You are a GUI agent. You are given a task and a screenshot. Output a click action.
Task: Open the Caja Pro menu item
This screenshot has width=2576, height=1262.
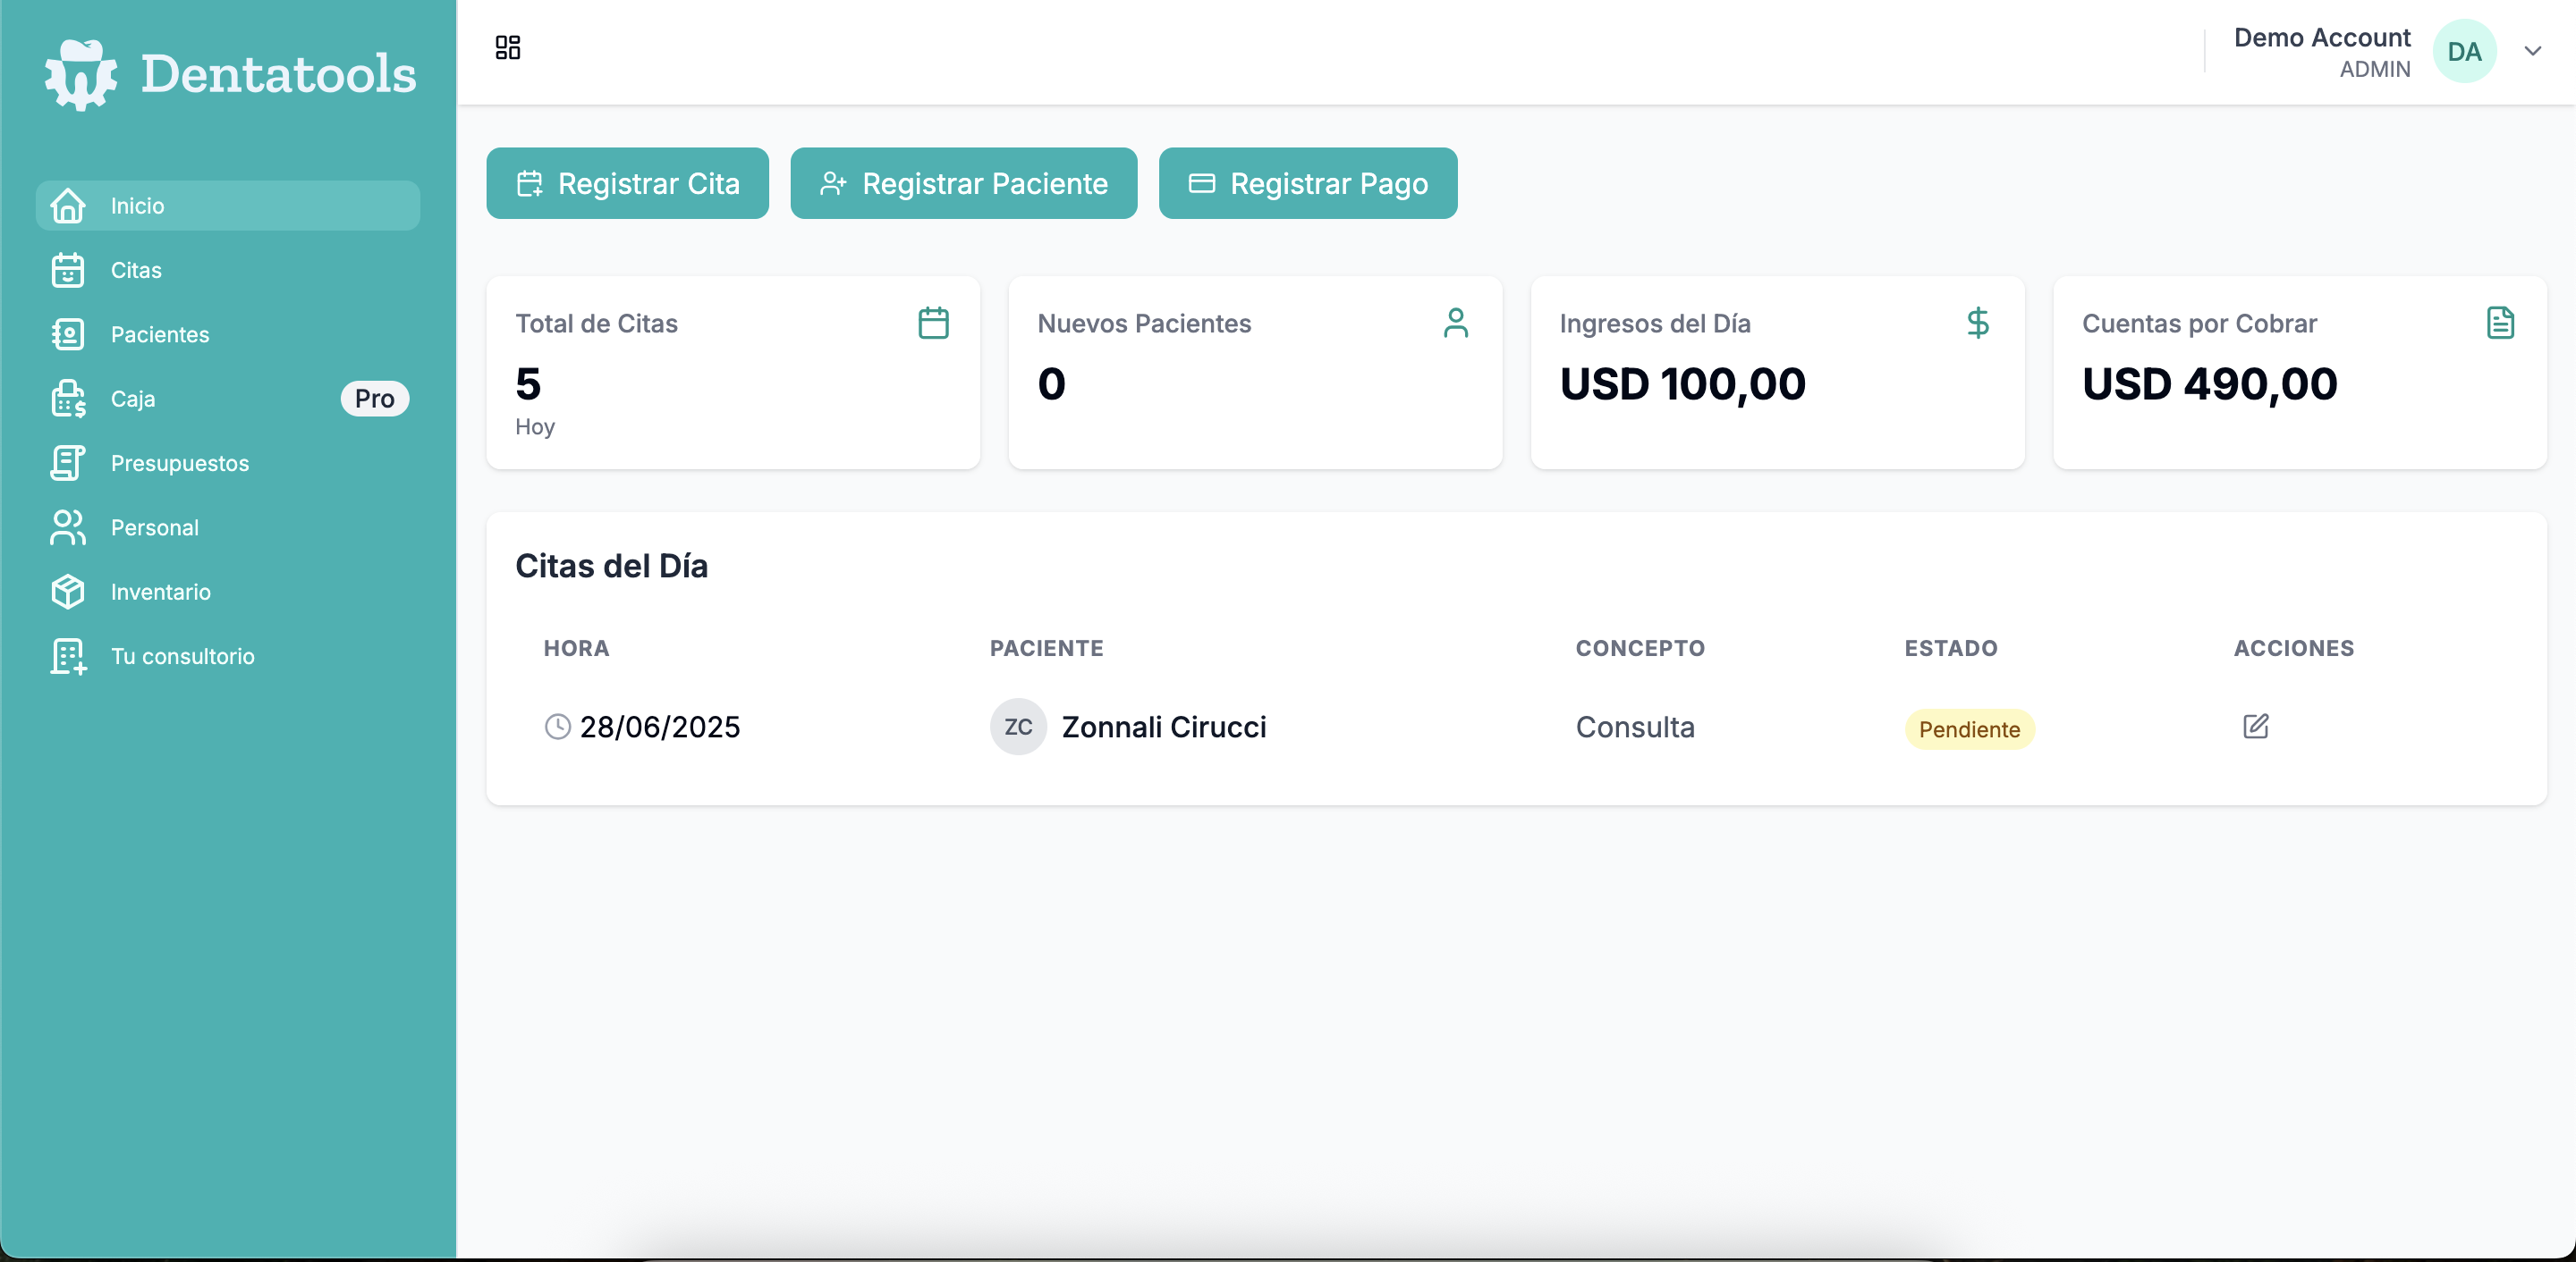coord(133,399)
